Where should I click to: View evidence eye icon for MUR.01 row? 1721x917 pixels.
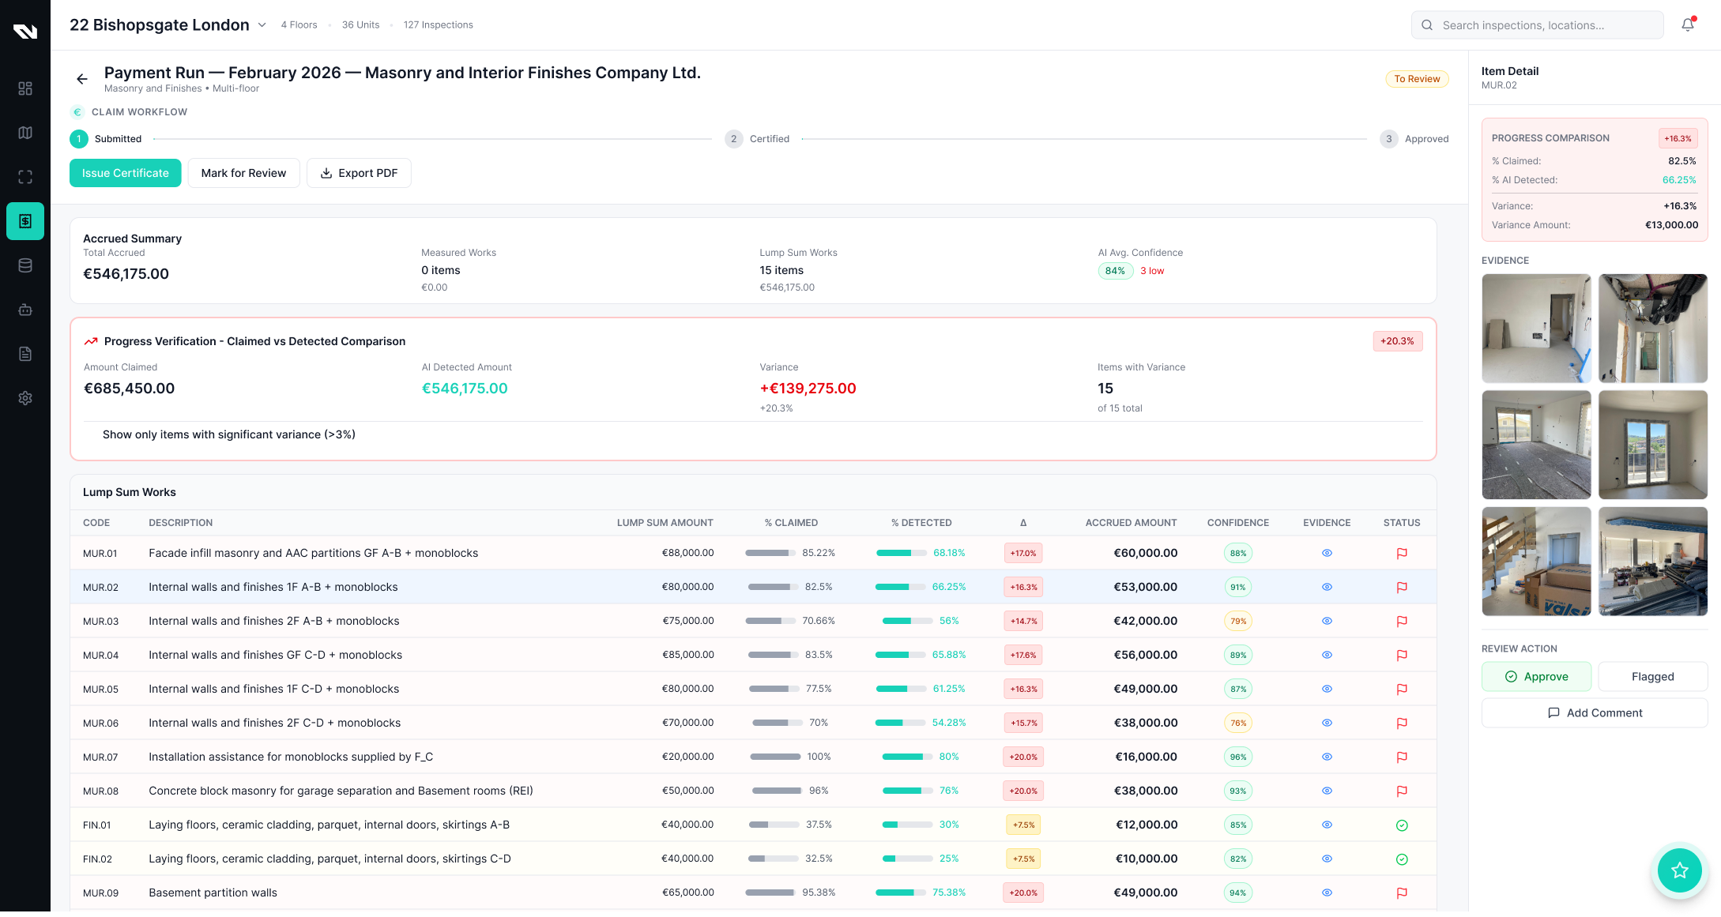click(x=1327, y=553)
